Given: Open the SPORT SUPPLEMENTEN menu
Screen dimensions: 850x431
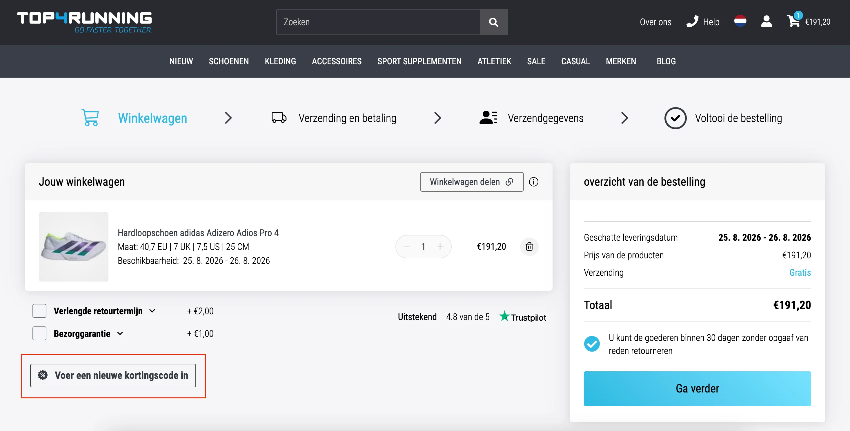Looking at the screenshot, I should pyautogui.click(x=419, y=61).
